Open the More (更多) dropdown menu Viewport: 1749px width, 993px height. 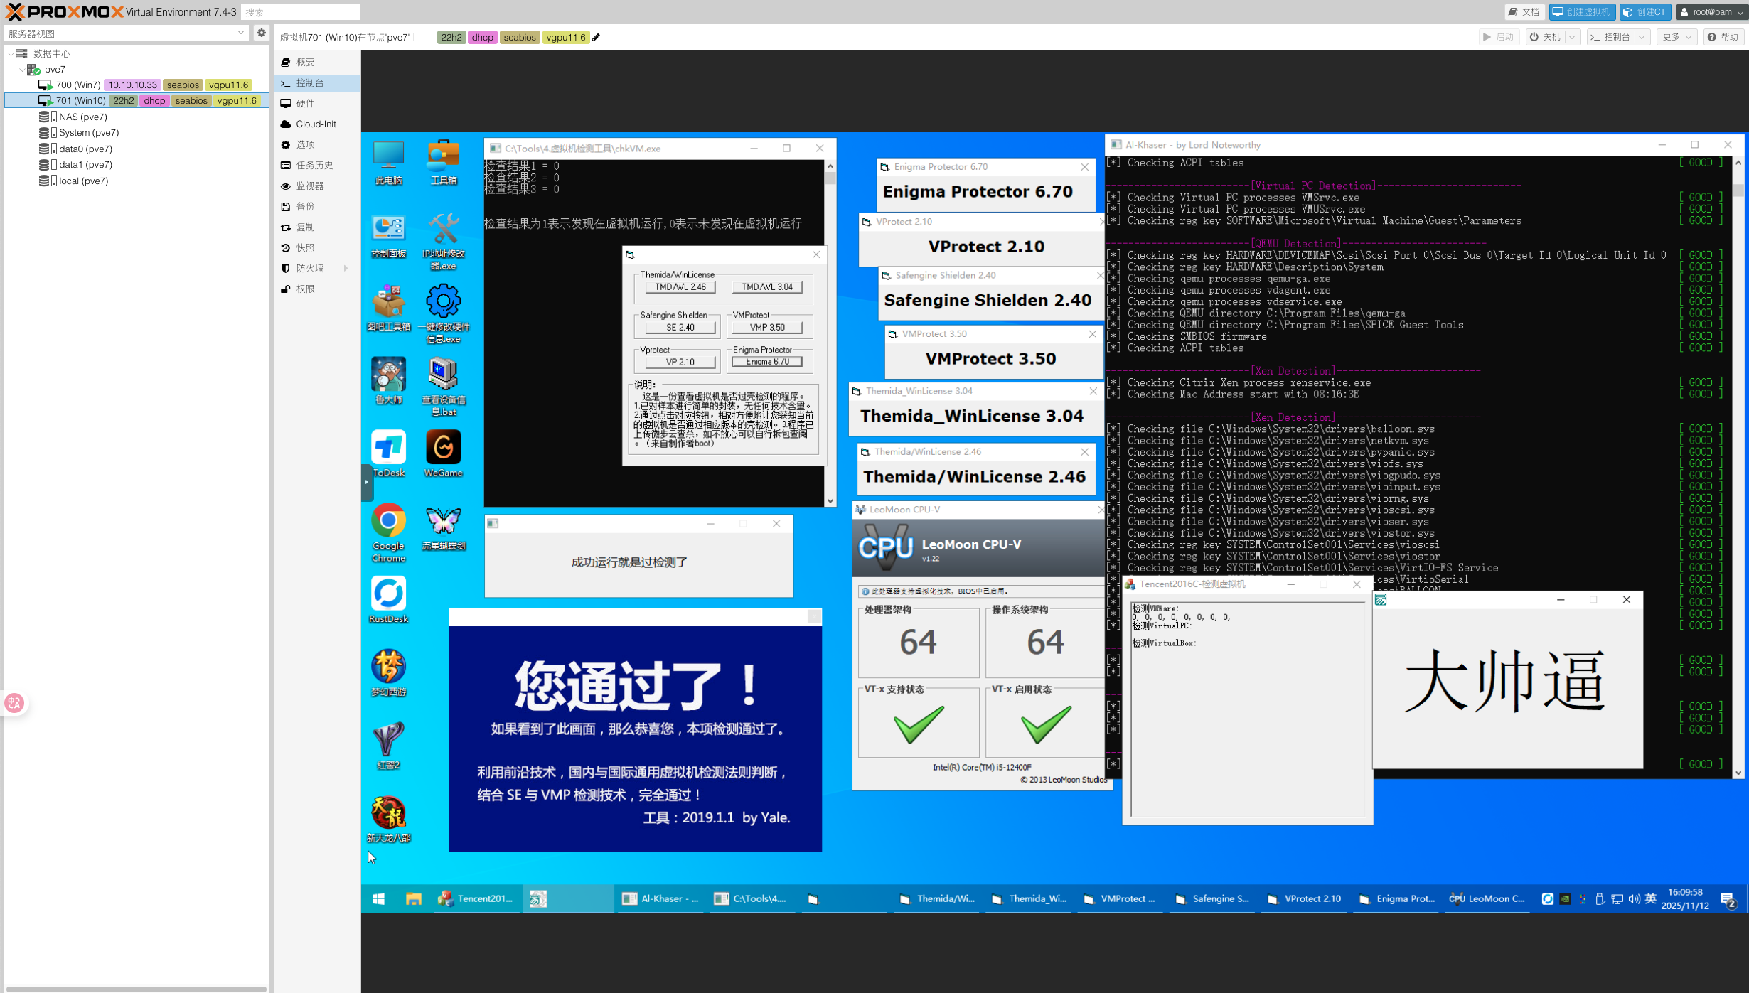tap(1676, 37)
